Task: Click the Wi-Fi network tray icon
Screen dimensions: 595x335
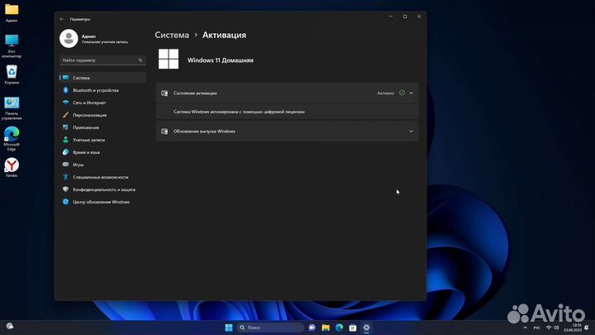Action: pyautogui.click(x=549, y=328)
